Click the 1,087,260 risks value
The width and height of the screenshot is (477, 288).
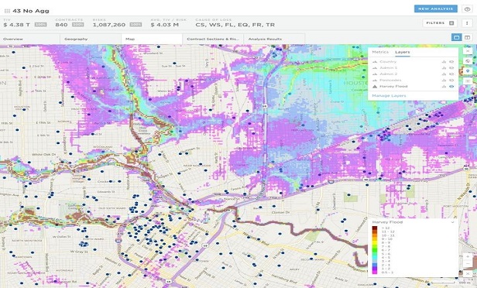[109, 25]
